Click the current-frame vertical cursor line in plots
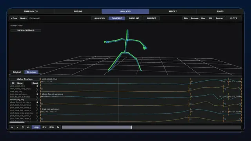This screenshot has width=251, height=141. [118, 100]
